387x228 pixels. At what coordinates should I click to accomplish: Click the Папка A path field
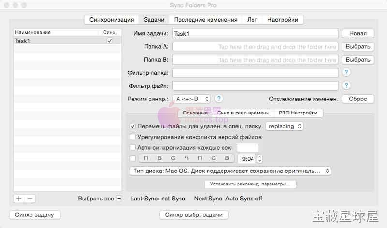click(255, 46)
